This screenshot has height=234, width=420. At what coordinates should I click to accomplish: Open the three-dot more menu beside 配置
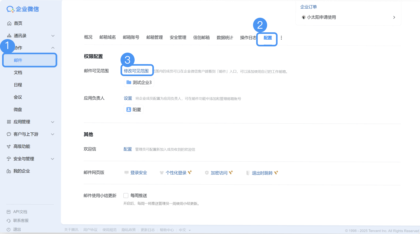[x=281, y=38]
